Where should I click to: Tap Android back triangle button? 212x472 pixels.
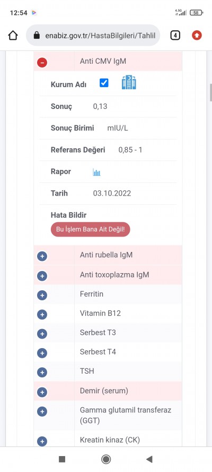(x=149, y=459)
